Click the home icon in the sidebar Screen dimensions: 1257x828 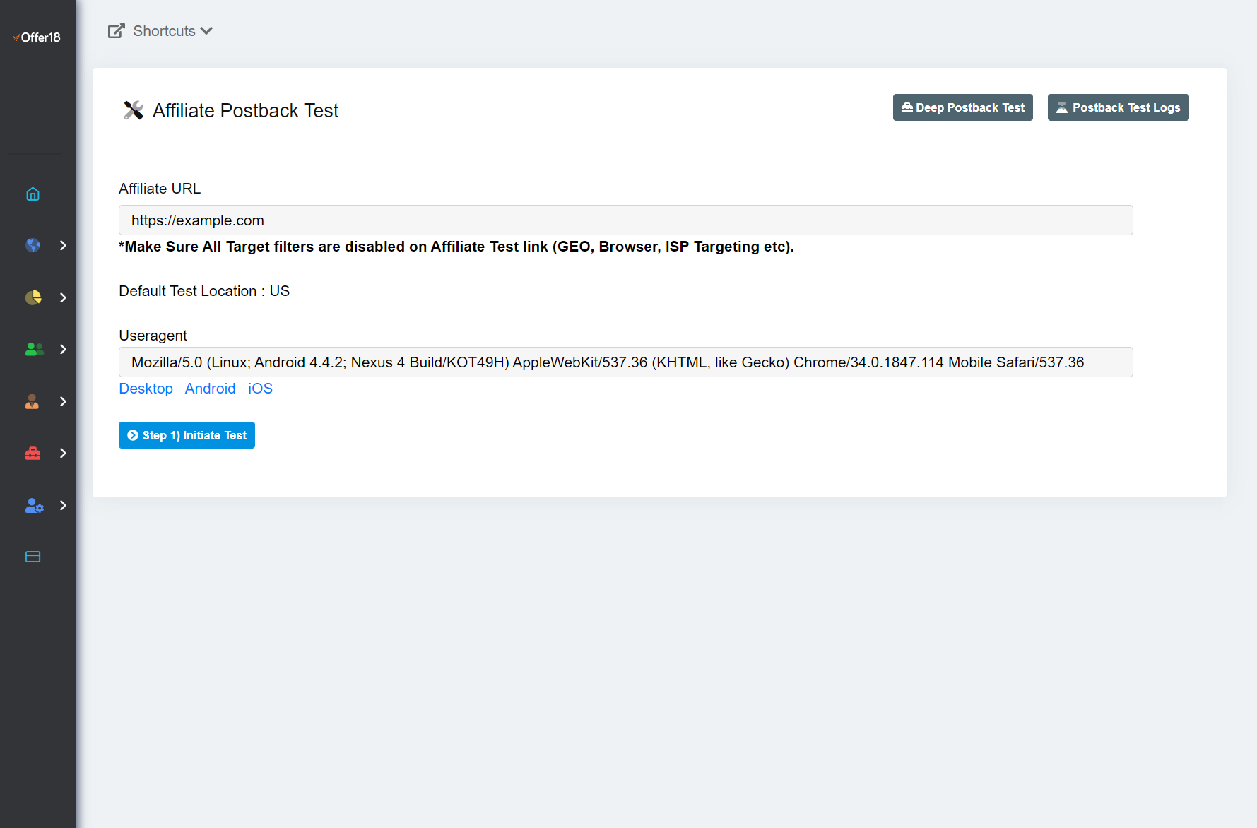pyautogui.click(x=33, y=194)
